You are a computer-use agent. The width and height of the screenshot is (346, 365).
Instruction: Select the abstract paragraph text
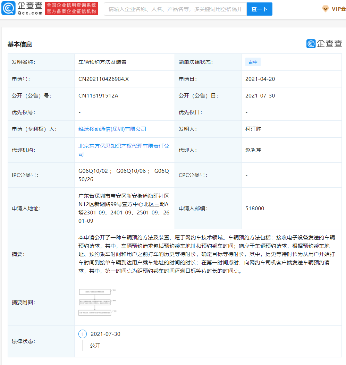click(207, 254)
